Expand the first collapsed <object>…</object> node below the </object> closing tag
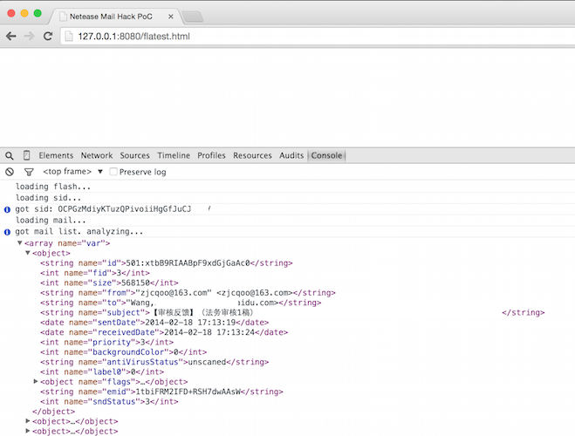This screenshot has width=575, height=436. click(28, 421)
